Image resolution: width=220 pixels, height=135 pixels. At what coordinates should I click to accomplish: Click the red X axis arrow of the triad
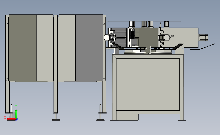(x=11, y=119)
